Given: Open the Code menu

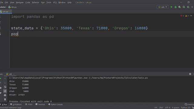Looking at the screenshot, I should pyautogui.click(x=28, y=2).
